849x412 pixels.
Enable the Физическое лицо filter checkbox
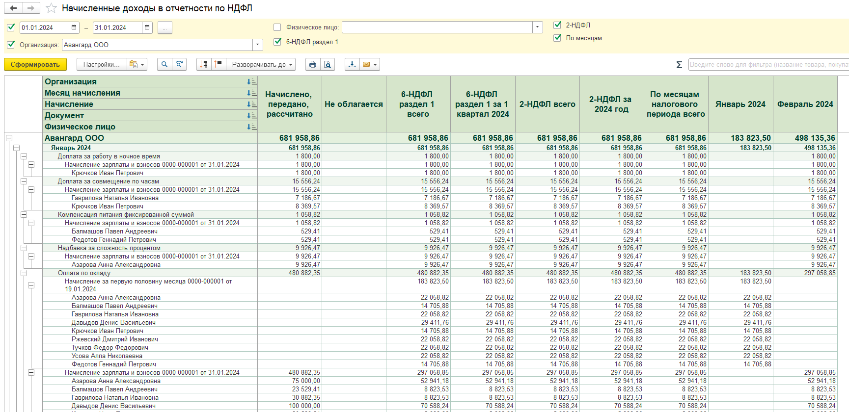(277, 27)
